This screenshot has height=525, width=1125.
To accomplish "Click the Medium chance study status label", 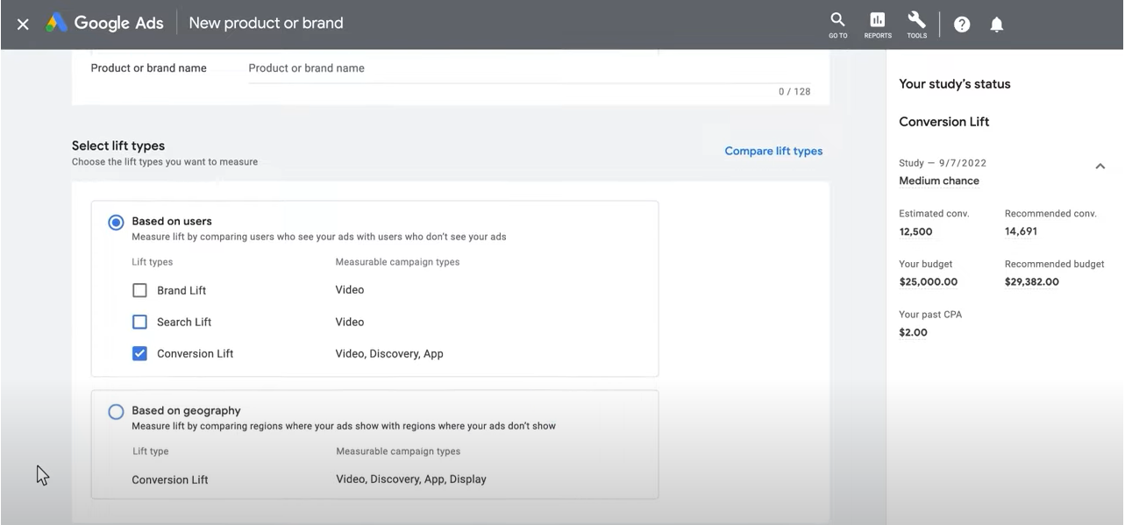I will pyautogui.click(x=939, y=181).
